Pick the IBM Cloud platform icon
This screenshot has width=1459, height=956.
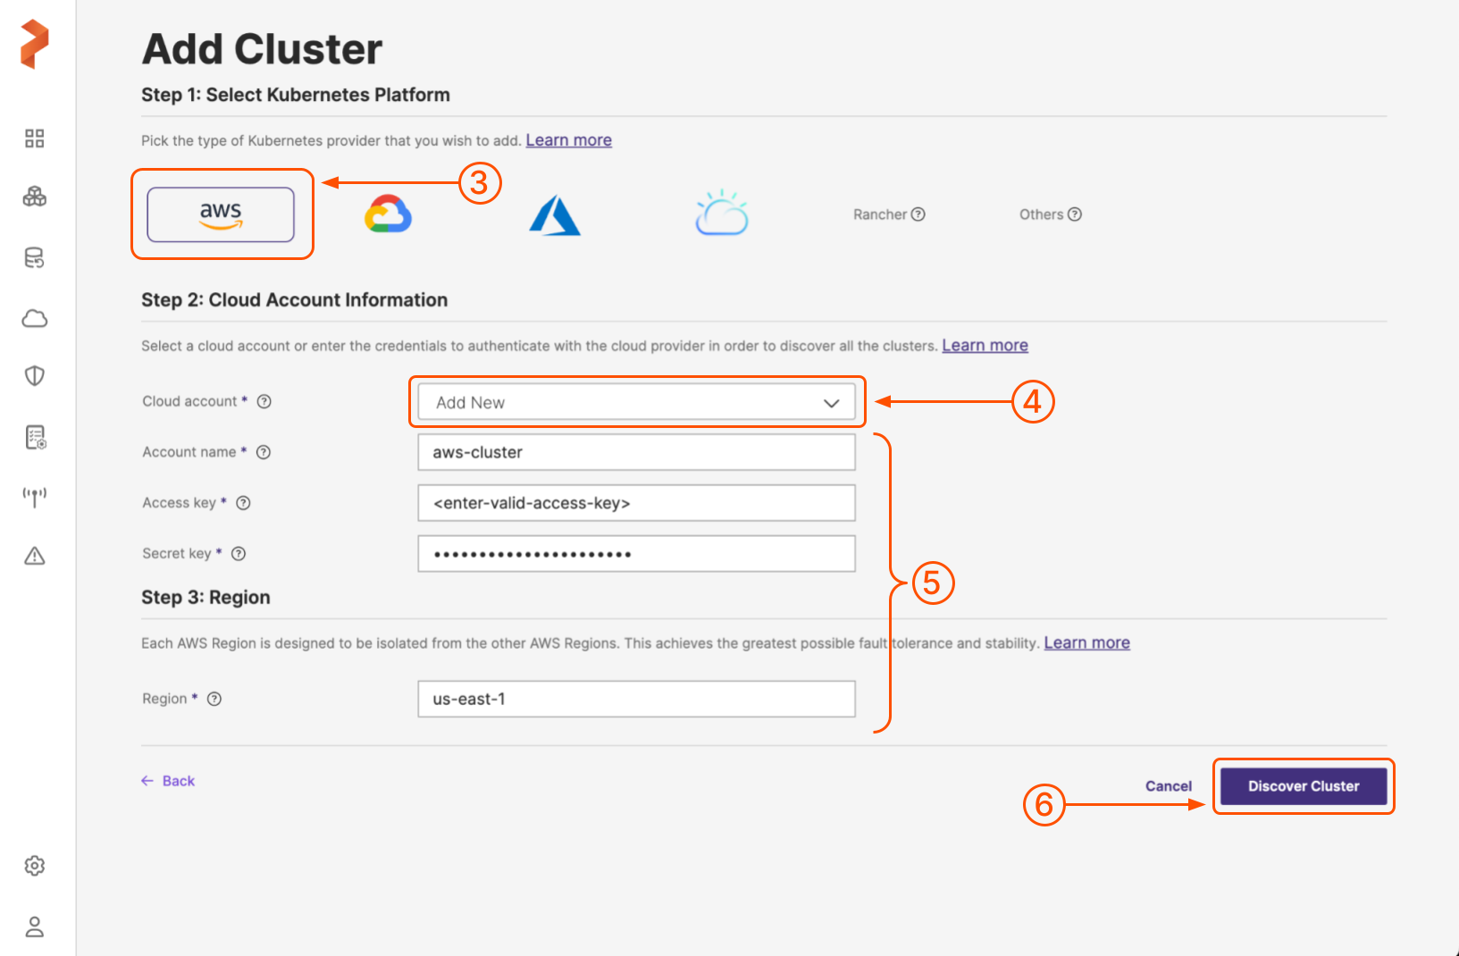722,214
